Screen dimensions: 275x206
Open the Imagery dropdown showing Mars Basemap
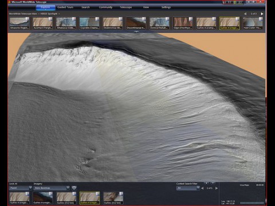(x=52, y=188)
